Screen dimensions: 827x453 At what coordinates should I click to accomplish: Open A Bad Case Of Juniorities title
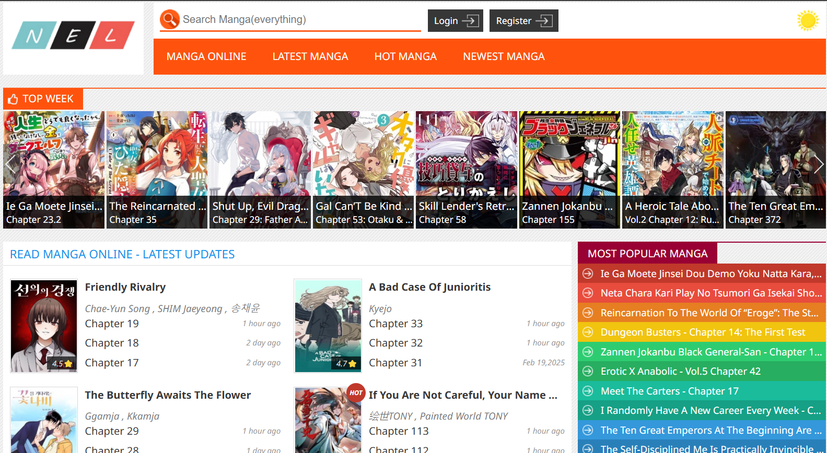coord(430,287)
